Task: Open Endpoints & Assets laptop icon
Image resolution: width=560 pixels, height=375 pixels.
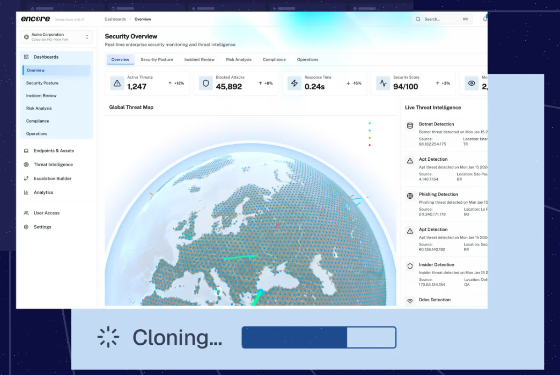Action: pyautogui.click(x=26, y=151)
